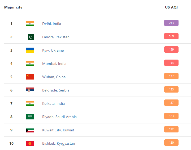Open the Mumbai, India link
The image size is (191, 150).
pyautogui.click(x=54, y=64)
